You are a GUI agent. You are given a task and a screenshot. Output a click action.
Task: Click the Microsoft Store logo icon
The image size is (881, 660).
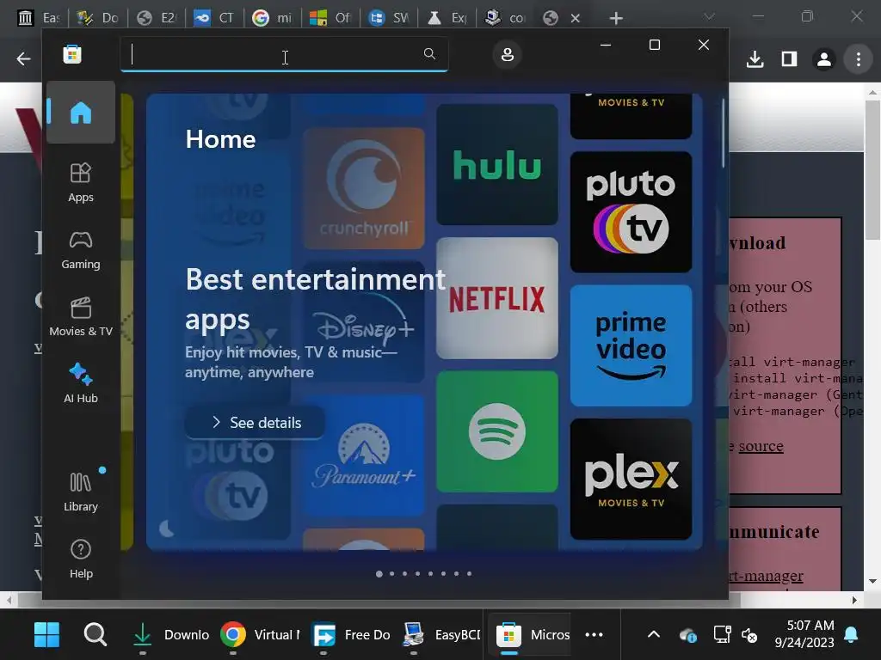(x=72, y=54)
